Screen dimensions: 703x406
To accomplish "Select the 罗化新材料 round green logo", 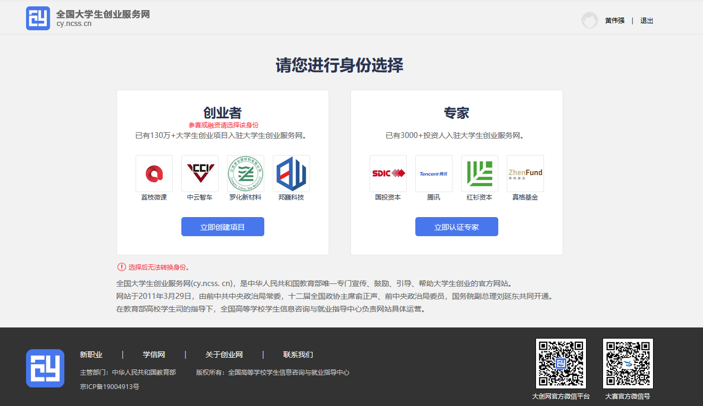I will pos(246,174).
